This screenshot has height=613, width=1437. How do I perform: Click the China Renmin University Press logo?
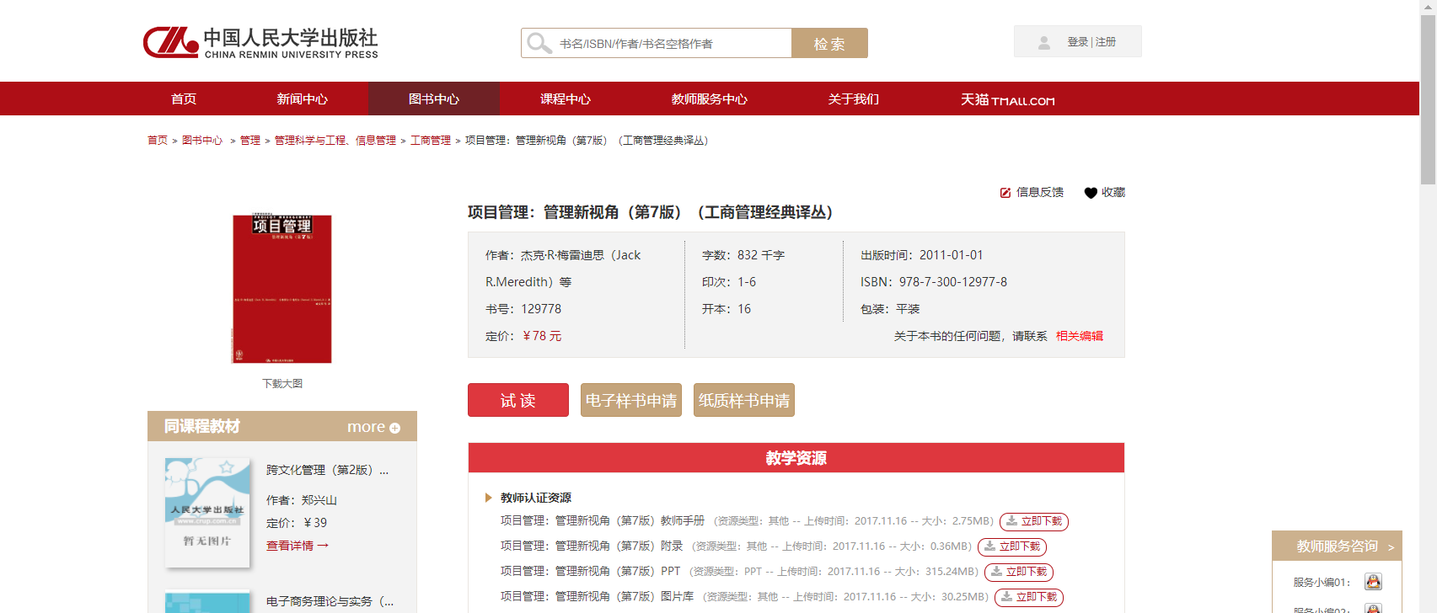[260, 42]
